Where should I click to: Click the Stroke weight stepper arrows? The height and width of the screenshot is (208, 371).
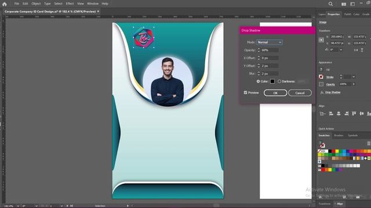click(341, 77)
